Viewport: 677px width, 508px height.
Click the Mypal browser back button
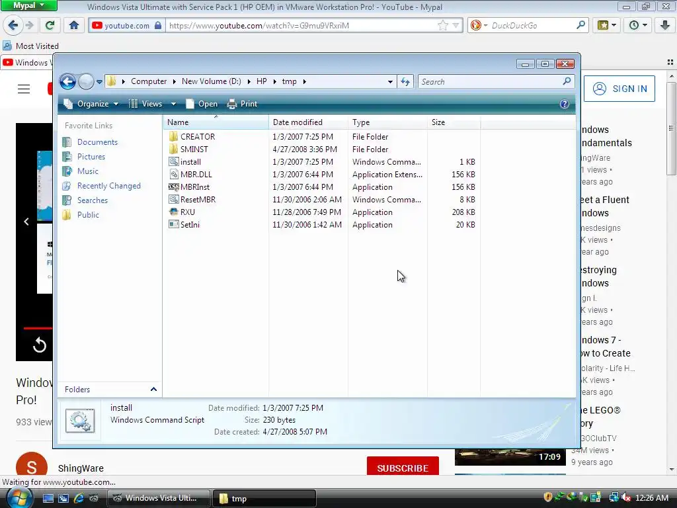pos(13,25)
